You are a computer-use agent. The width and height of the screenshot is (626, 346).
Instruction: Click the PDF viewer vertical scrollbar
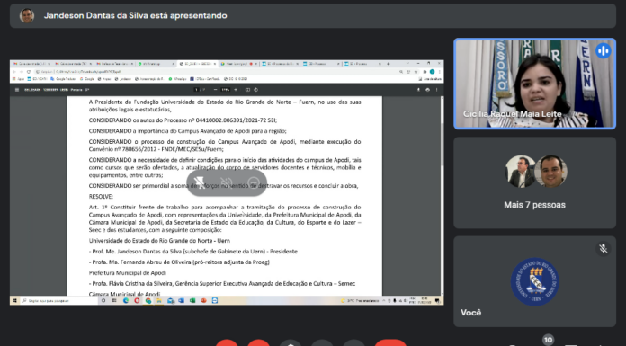441,196
